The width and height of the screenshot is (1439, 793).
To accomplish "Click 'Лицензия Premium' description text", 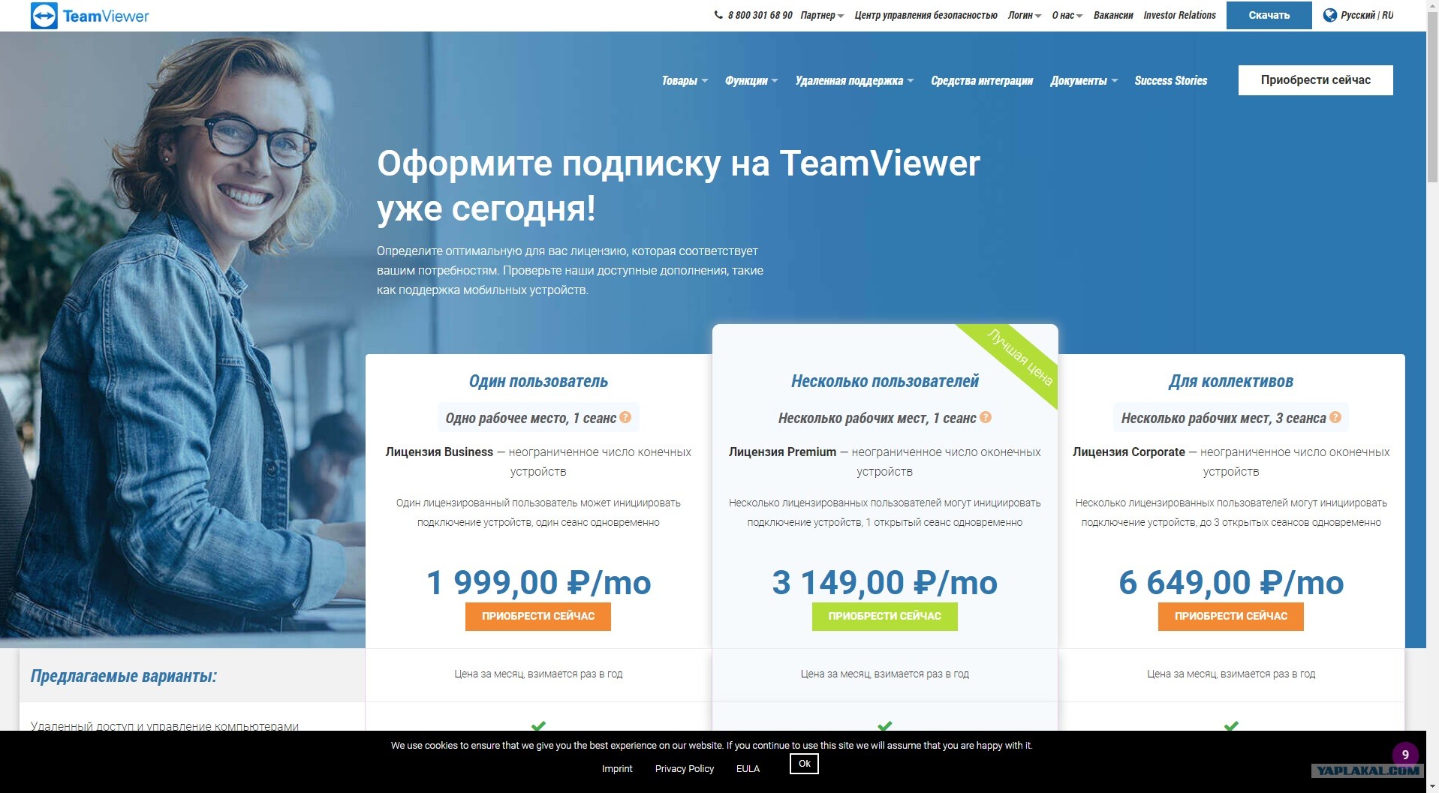I will click(x=885, y=461).
